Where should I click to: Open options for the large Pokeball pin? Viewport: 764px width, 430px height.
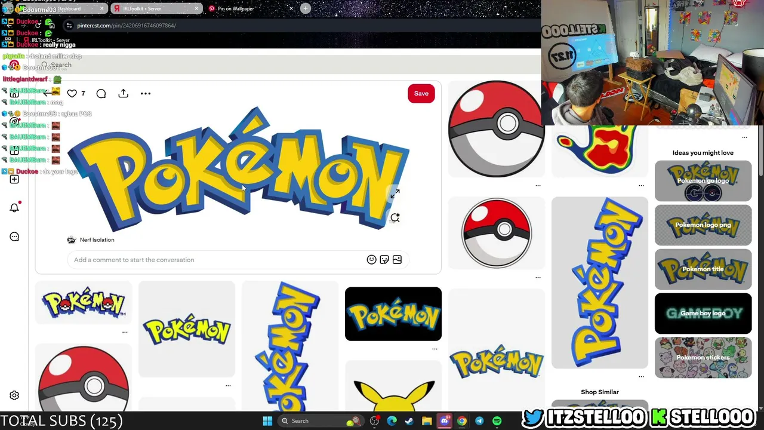click(x=538, y=185)
